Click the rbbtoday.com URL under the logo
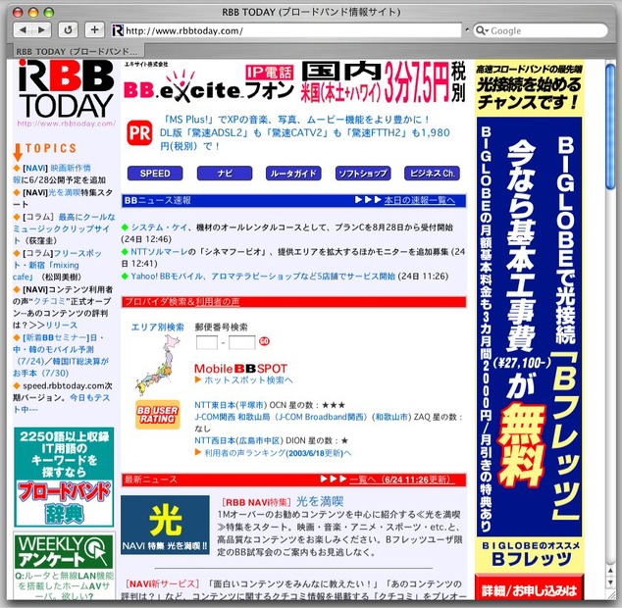This screenshot has width=622, height=608. click(x=67, y=124)
